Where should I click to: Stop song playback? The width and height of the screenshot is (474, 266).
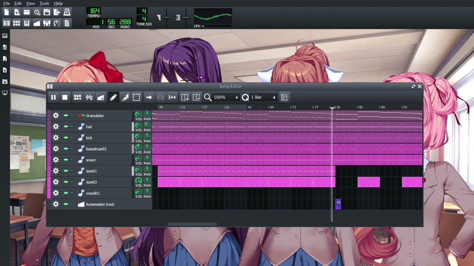pyautogui.click(x=65, y=98)
